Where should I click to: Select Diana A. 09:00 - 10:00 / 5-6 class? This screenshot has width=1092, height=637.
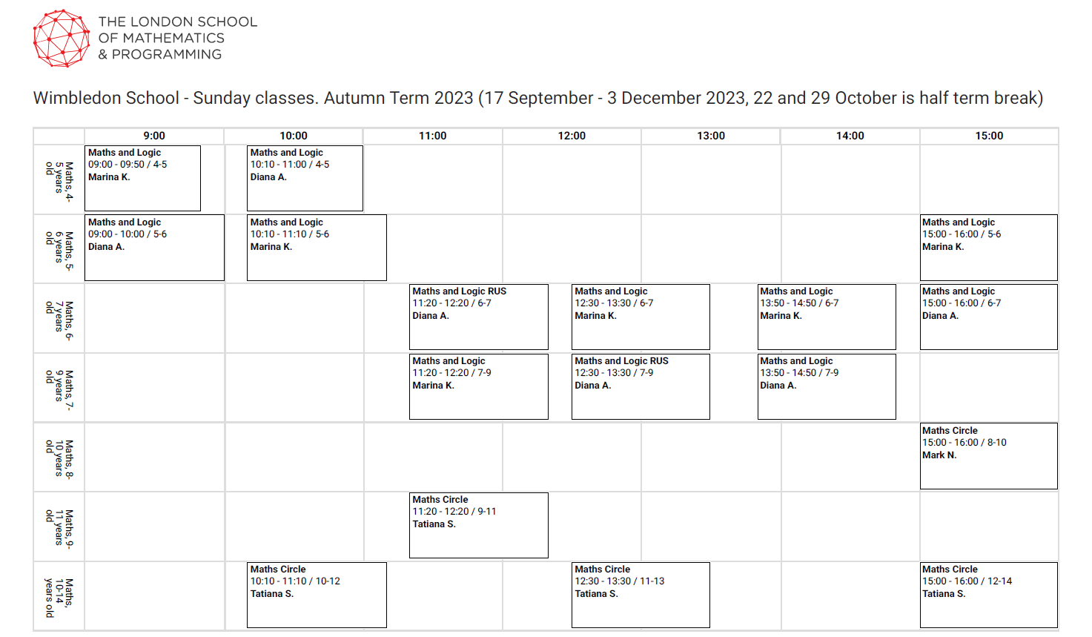coord(154,248)
